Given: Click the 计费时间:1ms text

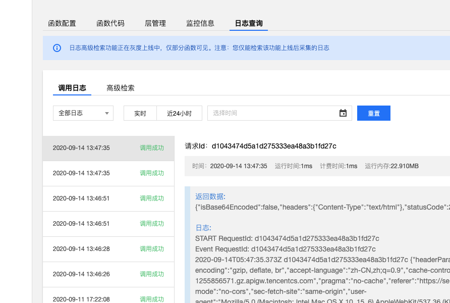Looking at the screenshot, I should coord(339,166).
